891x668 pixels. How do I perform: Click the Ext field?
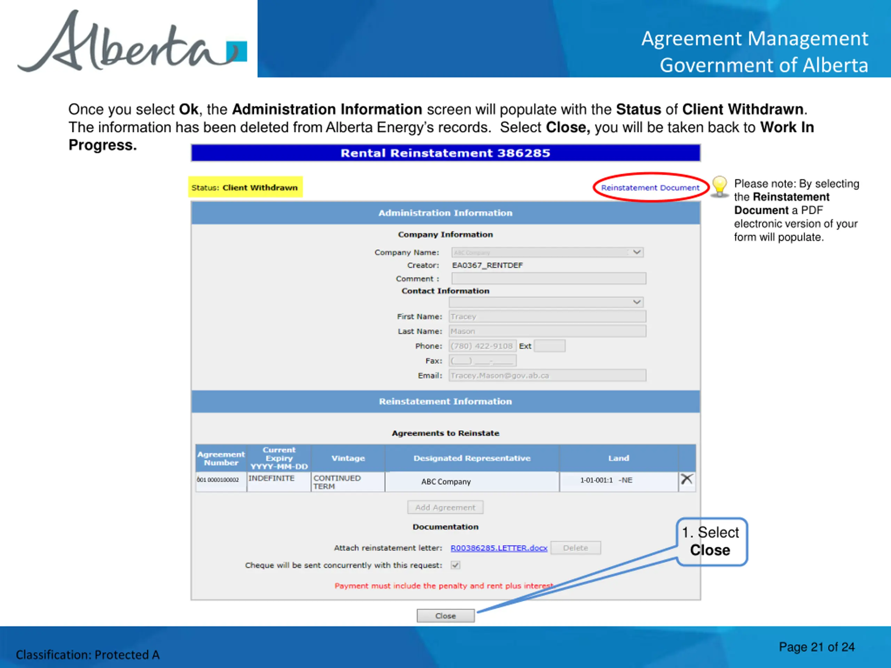(x=550, y=346)
